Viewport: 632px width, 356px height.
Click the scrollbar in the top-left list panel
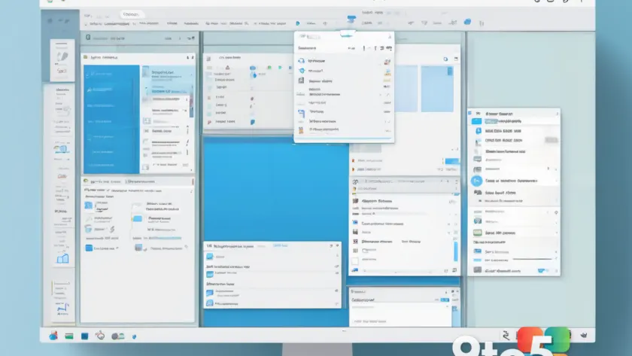(191, 106)
